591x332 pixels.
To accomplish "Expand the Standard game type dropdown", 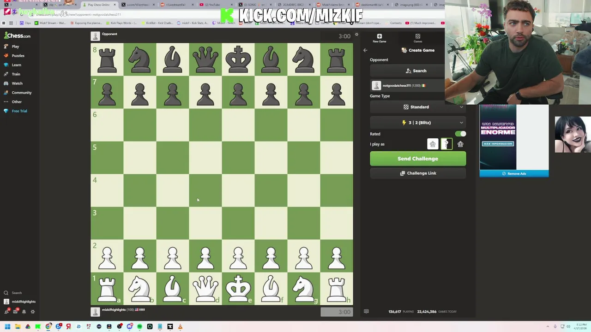I will tap(418, 107).
